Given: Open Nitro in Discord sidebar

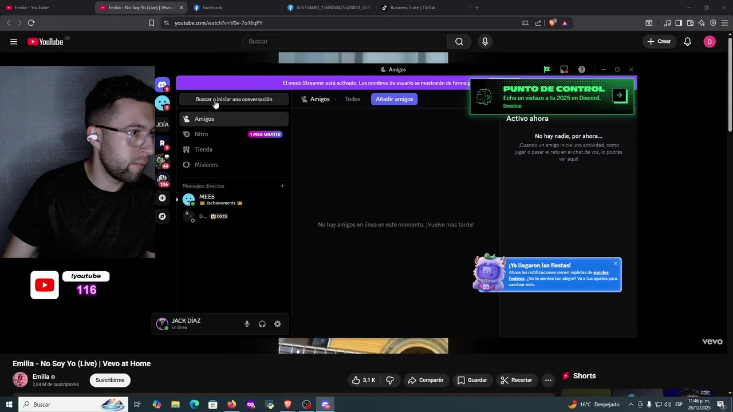Looking at the screenshot, I should coord(234,134).
